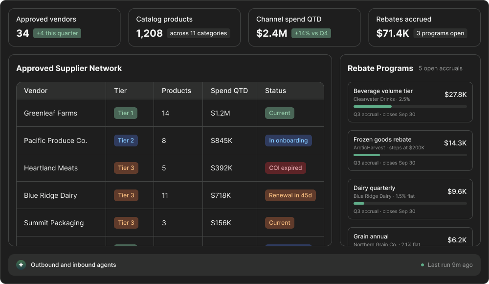Open the Outbound and inbound agents bar
489x284 pixels.
click(x=244, y=264)
